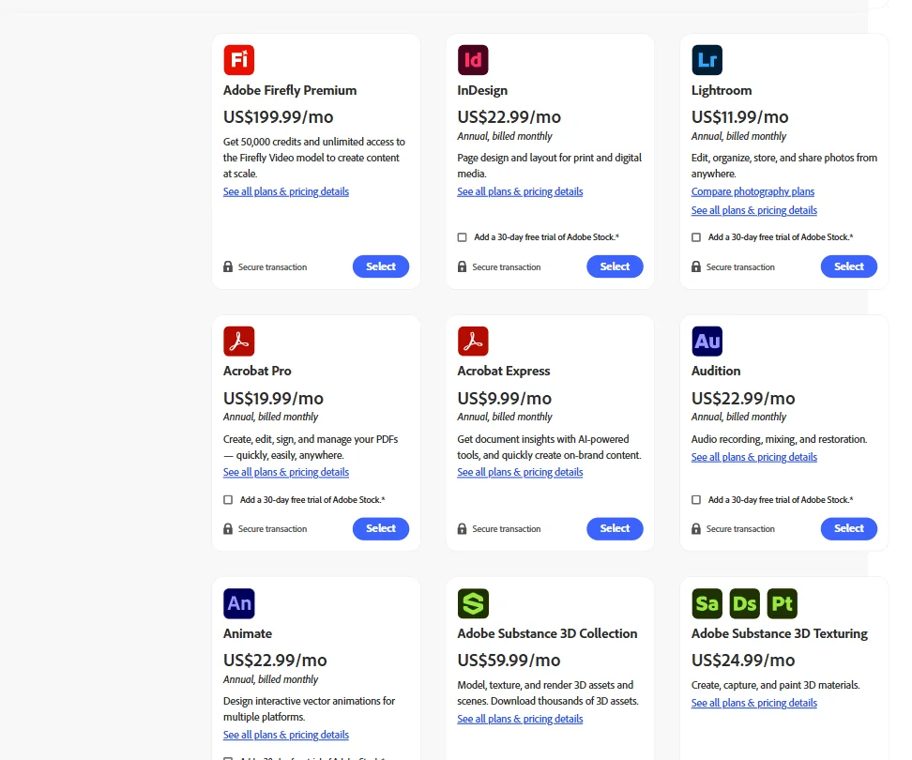
Task: Open Animate plans & pricing details link
Action: coord(286,735)
